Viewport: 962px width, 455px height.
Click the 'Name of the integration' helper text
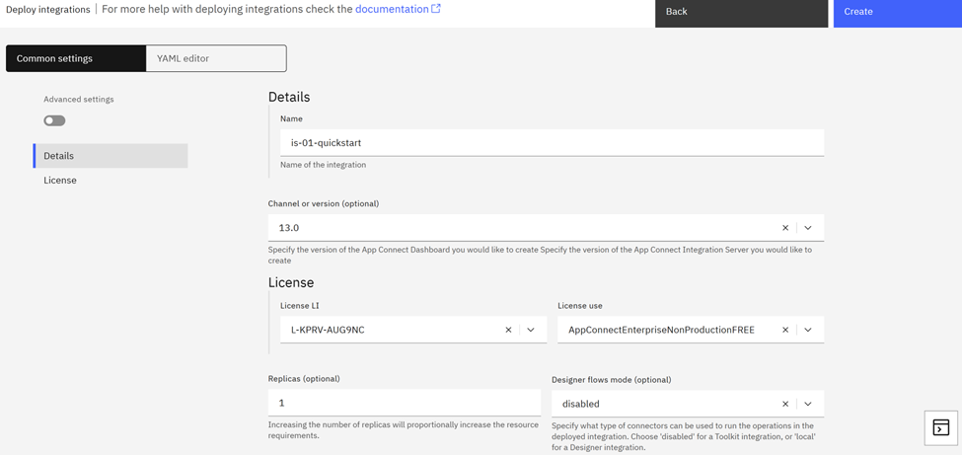pos(324,165)
